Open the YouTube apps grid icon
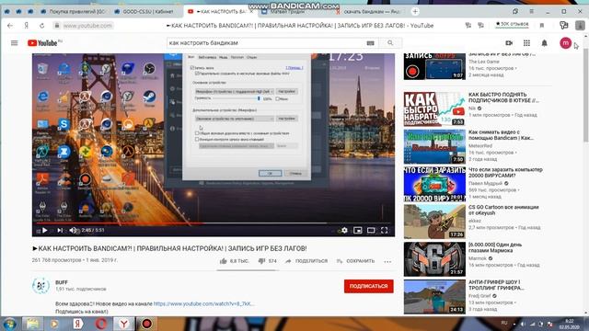 click(526, 43)
